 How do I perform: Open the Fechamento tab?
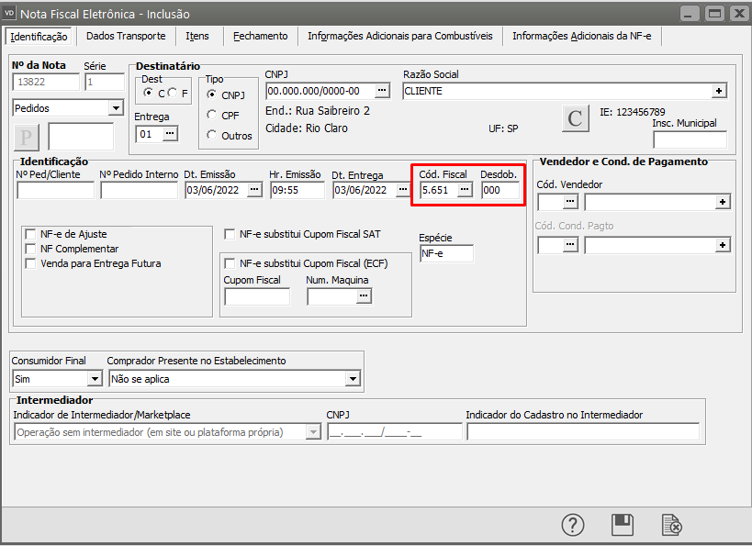click(260, 36)
